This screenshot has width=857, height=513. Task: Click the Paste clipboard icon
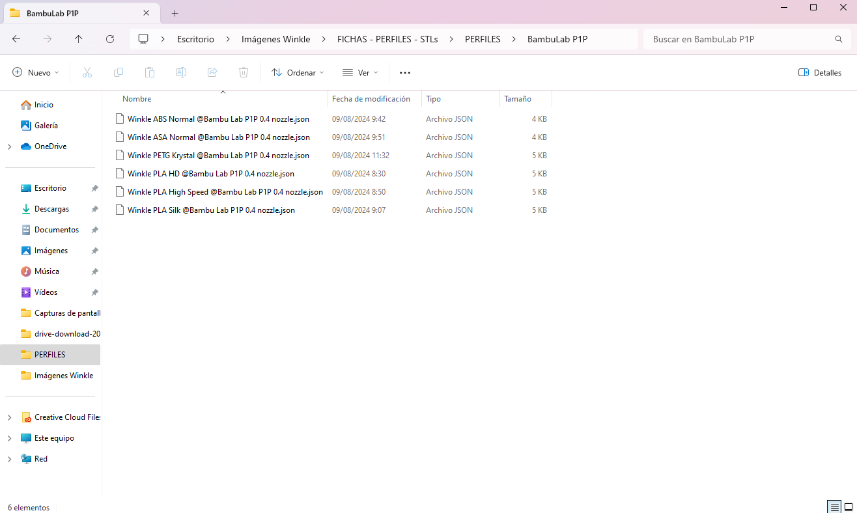[x=150, y=72]
